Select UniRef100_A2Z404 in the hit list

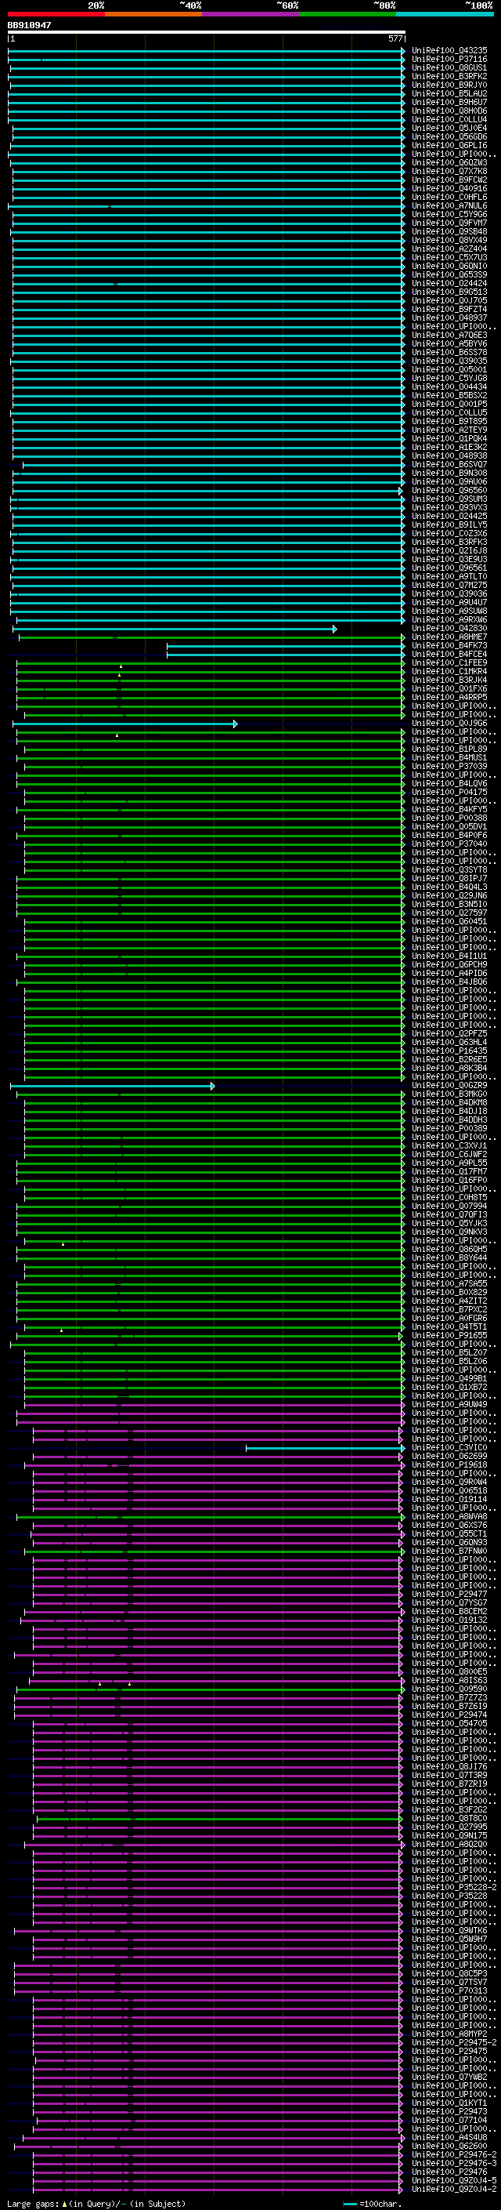[449, 249]
